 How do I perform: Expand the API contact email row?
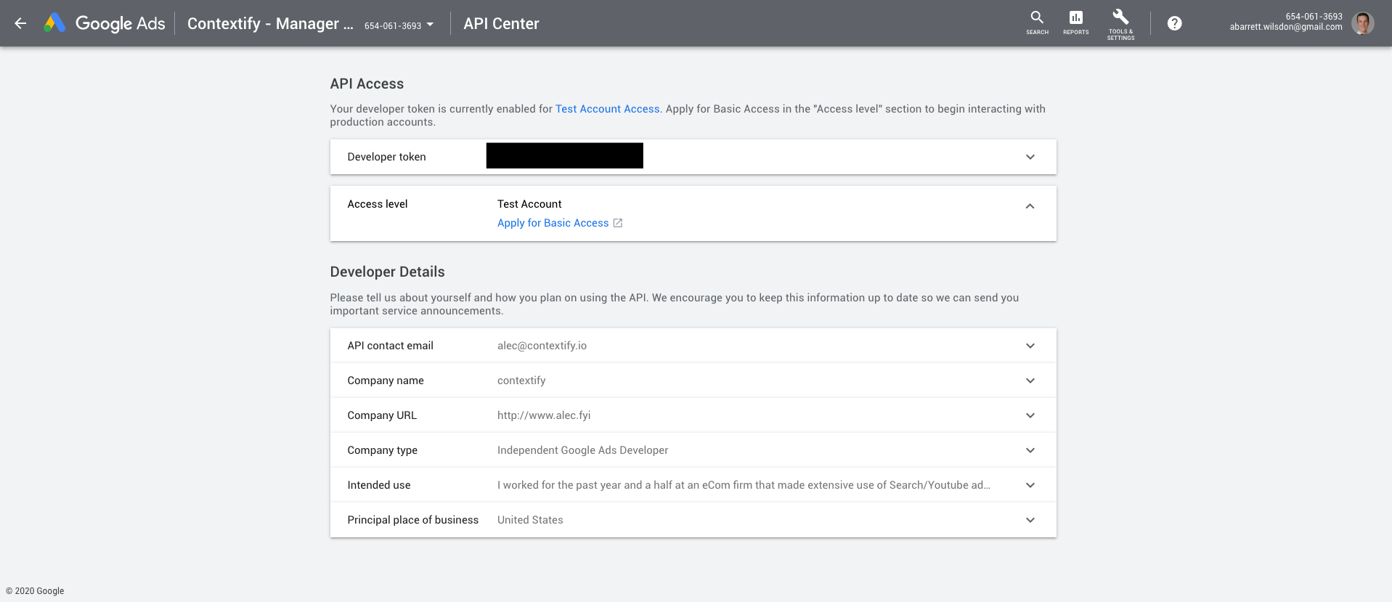tap(1030, 346)
